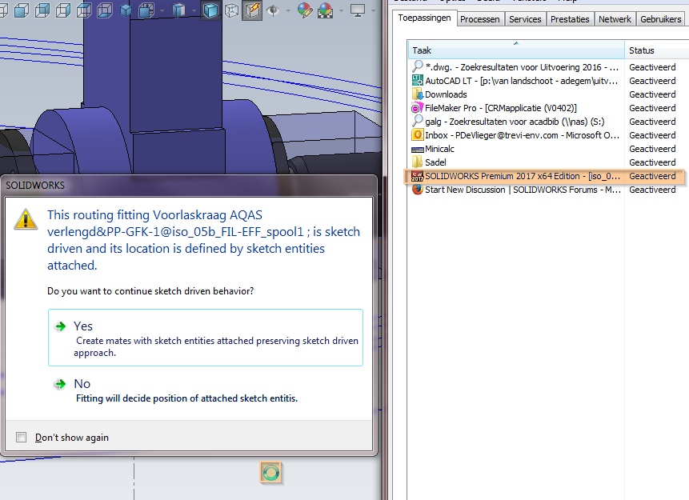The image size is (689, 500).
Task: Click the yellow warning triangle icon
Action: tap(26, 219)
